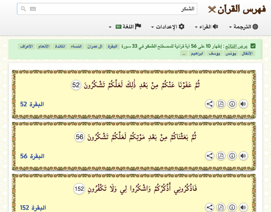The width and height of the screenshot is (271, 212).
Task: Click the search field containing الشكر
Action: click(x=113, y=9)
